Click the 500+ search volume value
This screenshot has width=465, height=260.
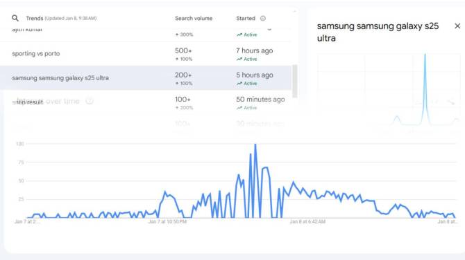183,50
